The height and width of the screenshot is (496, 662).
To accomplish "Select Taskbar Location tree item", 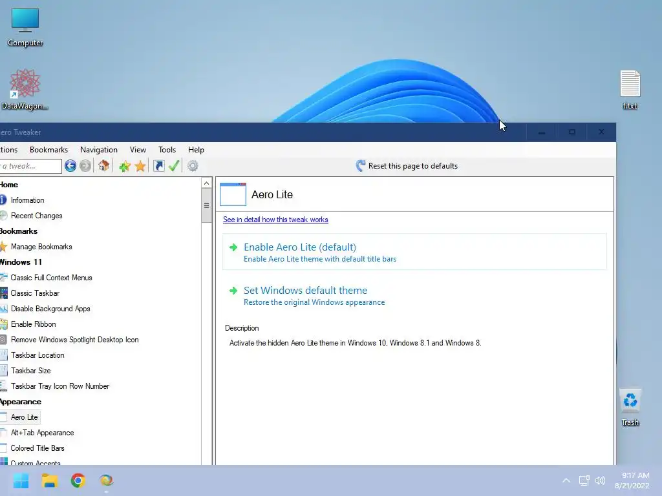I will (x=37, y=355).
